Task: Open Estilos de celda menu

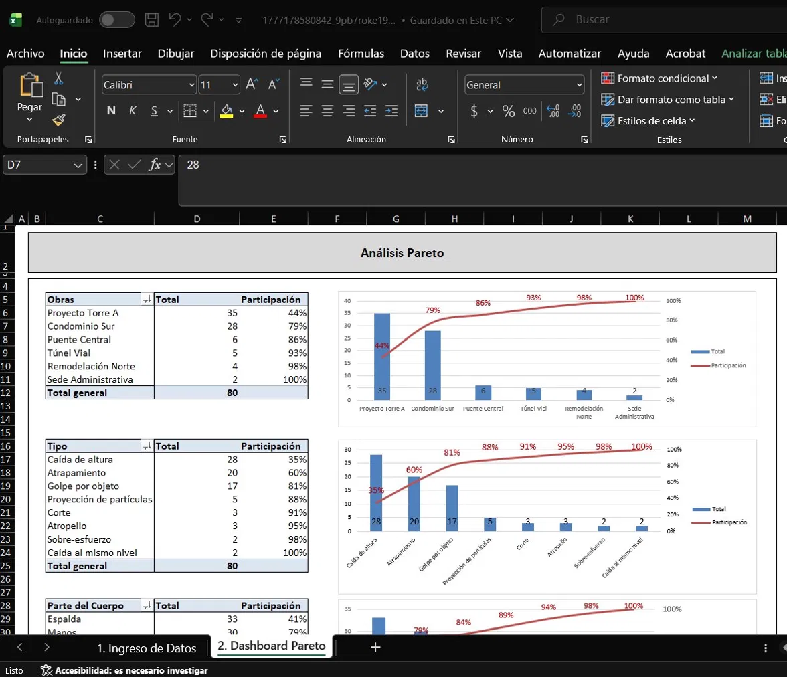Action: coord(648,121)
